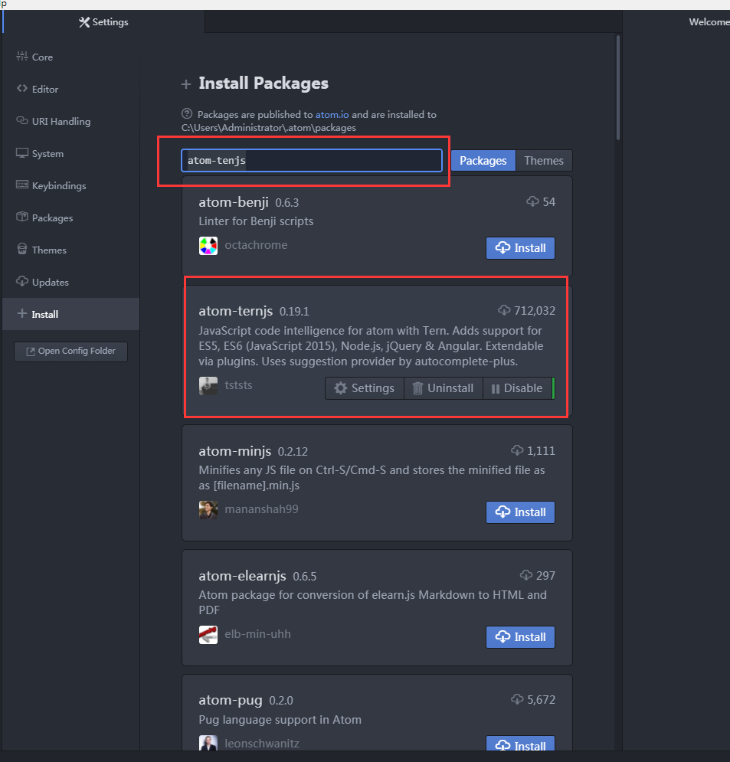Open the atom.io link

332,114
